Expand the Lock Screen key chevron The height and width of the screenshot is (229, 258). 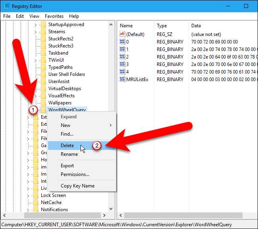coord(28,196)
